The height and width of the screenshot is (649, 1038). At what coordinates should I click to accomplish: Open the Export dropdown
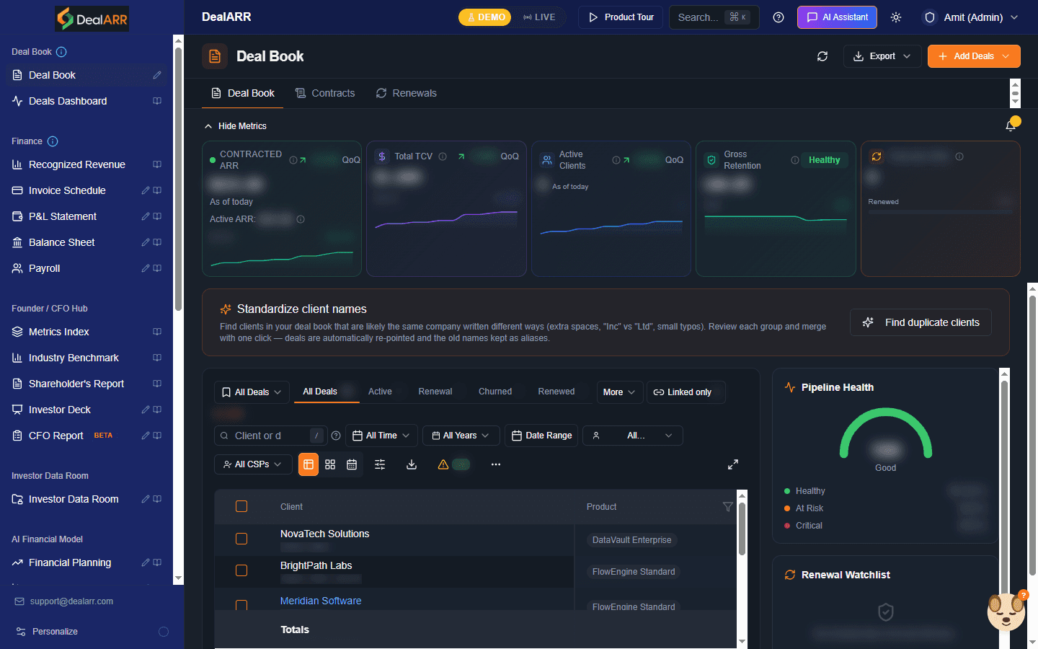[882, 56]
